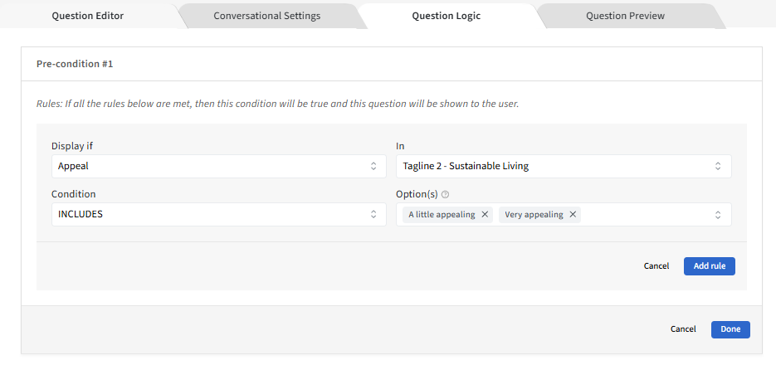Click the 'Very appealing' tag label
This screenshot has width=776, height=365.
[534, 215]
